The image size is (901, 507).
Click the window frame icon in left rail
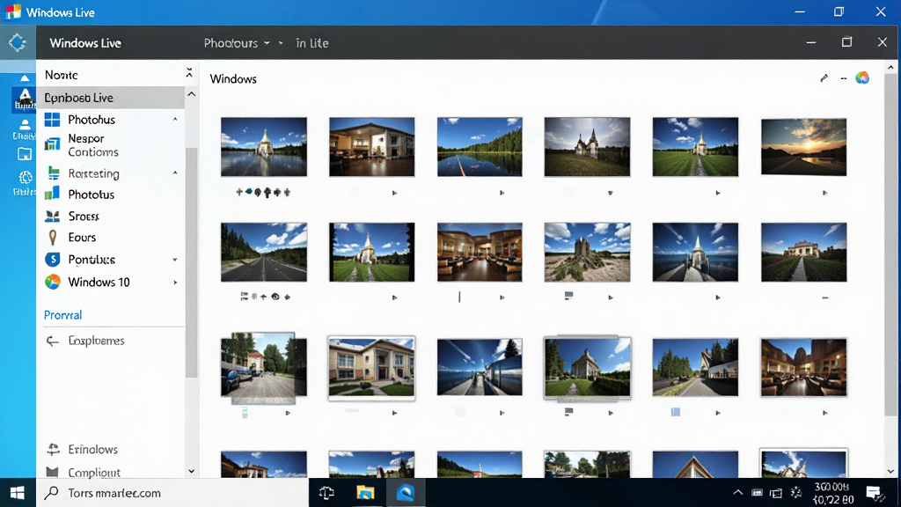pyautogui.click(x=24, y=154)
